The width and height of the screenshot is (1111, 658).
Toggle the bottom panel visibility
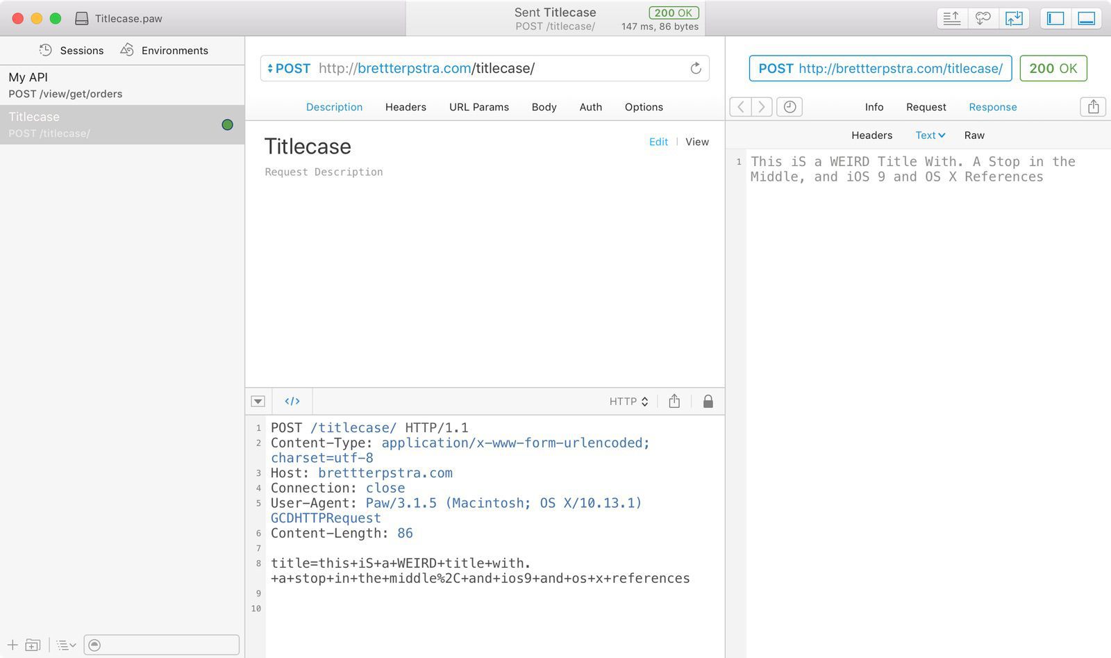coord(1087,19)
